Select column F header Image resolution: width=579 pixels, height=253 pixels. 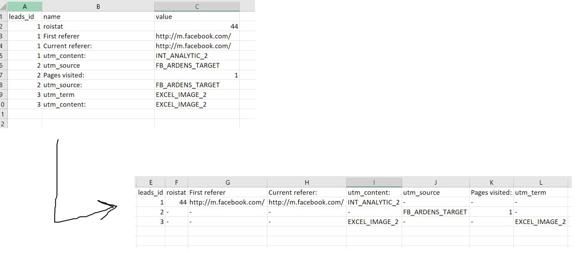pyautogui.click(x=176, y=182)
